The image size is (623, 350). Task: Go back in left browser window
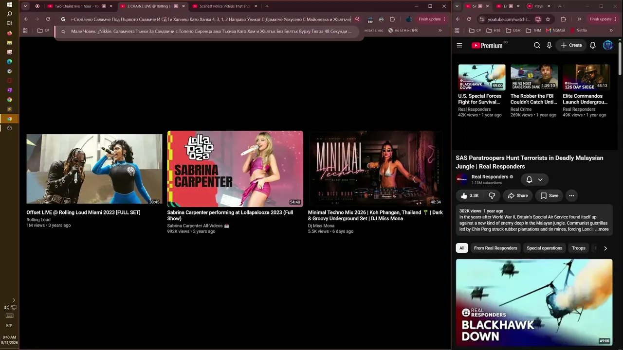[26, 19]
